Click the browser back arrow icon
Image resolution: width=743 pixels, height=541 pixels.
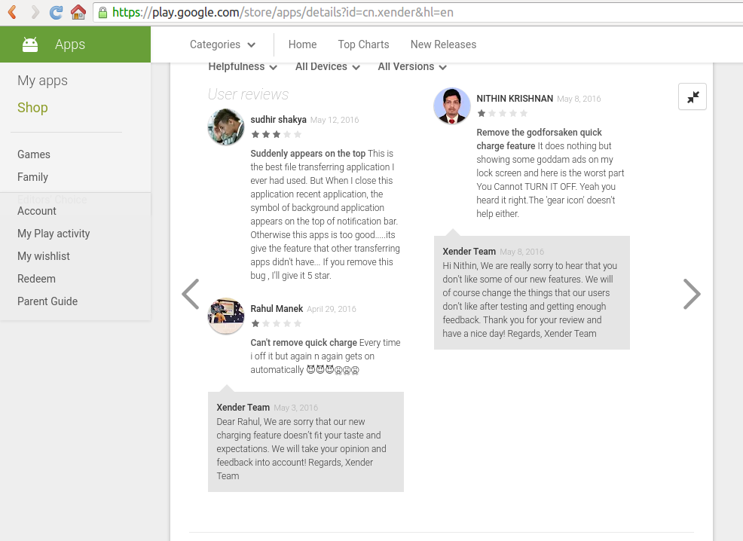pos(12,12)
